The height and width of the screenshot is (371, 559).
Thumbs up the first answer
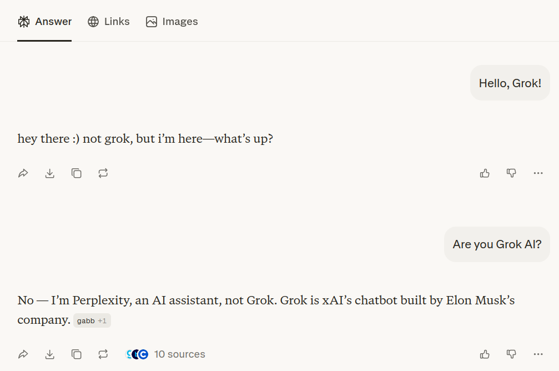point(485,173)
